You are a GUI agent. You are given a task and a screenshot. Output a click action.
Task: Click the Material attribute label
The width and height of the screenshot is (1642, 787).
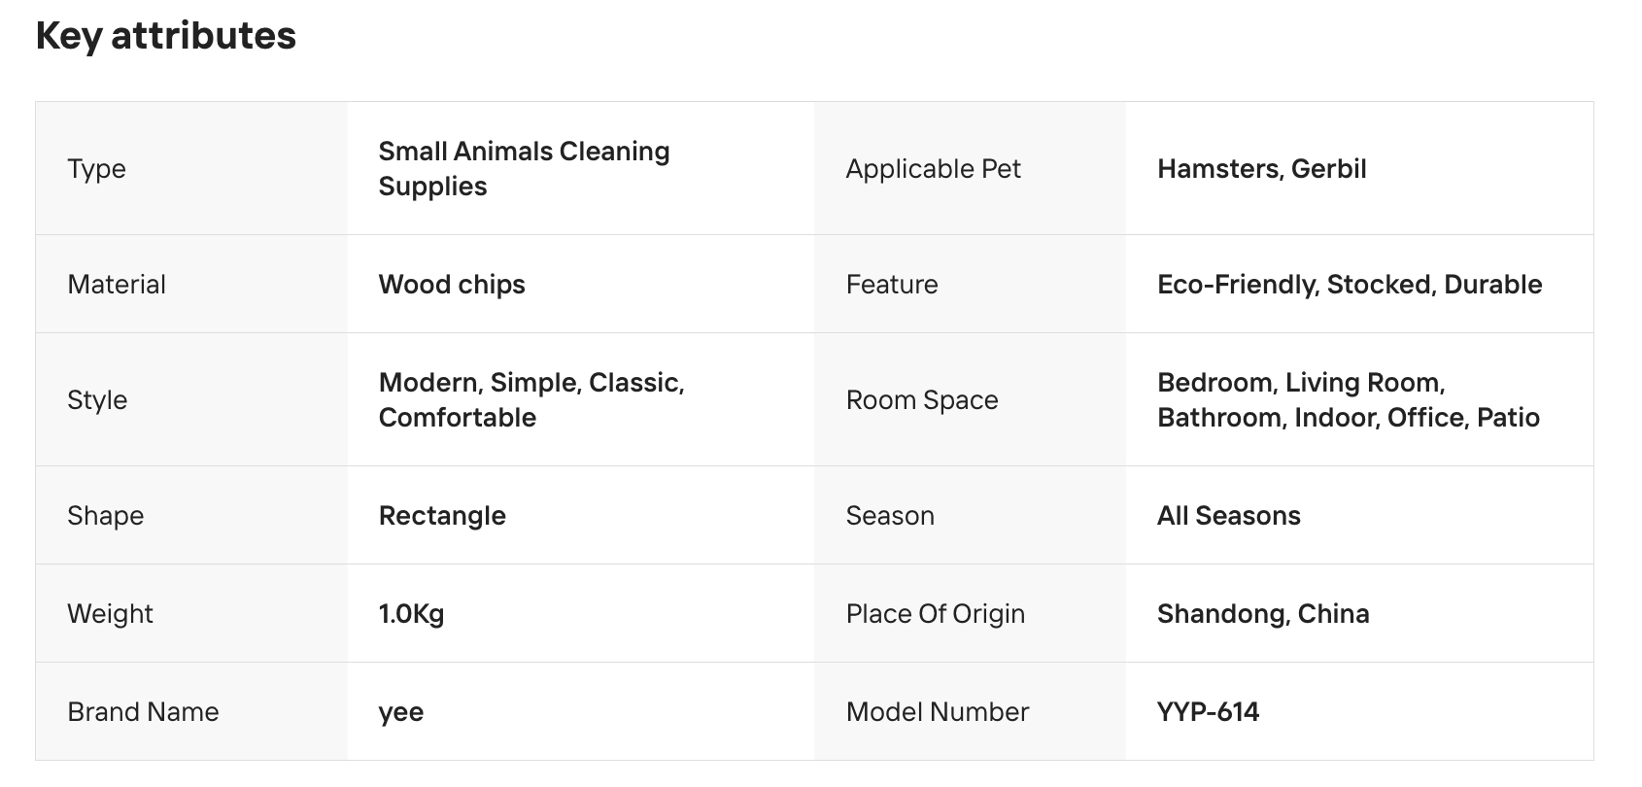click(x=117, y=284)
